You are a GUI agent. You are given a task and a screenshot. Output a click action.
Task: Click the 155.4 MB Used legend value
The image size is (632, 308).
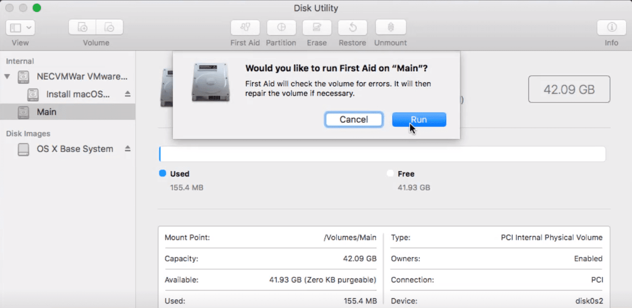coord(187,188)
